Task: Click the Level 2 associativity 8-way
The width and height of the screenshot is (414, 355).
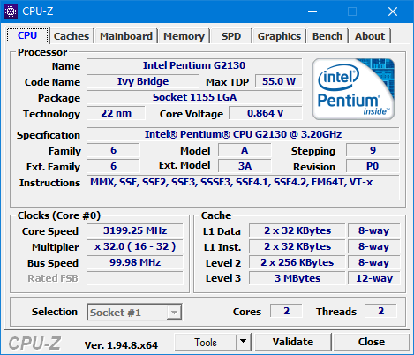Action: pos(374,262)
